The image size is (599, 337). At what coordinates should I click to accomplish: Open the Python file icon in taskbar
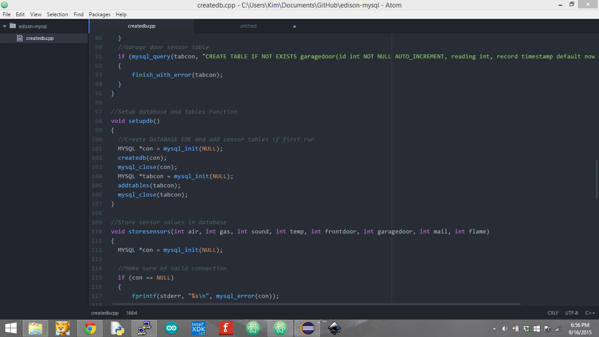(x=117, y=328)
